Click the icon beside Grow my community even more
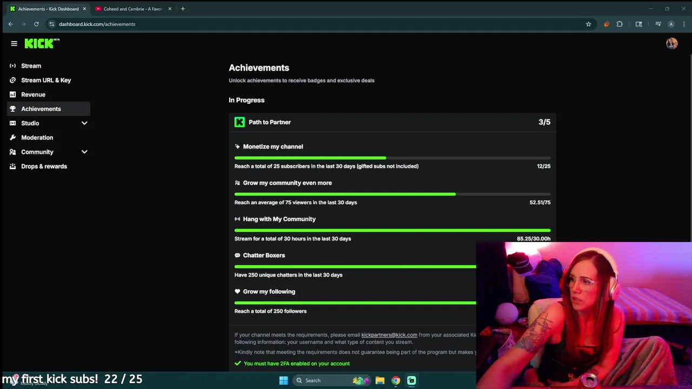This screenshot has width=692, height=389. coord(237,183)
